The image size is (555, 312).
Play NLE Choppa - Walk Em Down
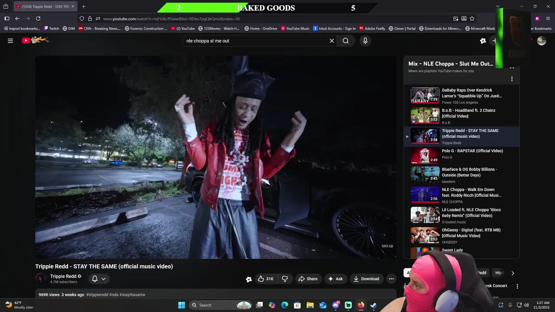click(461, 195)
